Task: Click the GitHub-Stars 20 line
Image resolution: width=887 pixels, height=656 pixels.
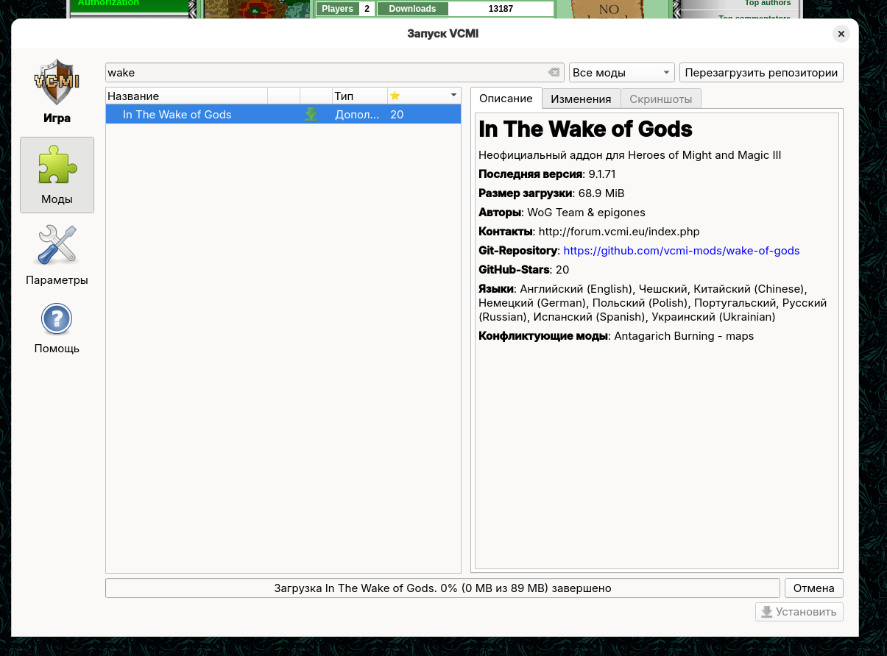Action: [x=523, y=270]
